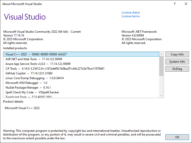Open the License terms link
This screenshot has height=143, width=192.
point(131,16)
